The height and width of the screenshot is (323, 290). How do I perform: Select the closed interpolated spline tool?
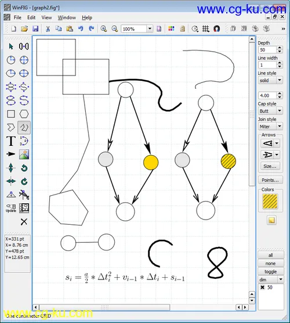[11, 101]
